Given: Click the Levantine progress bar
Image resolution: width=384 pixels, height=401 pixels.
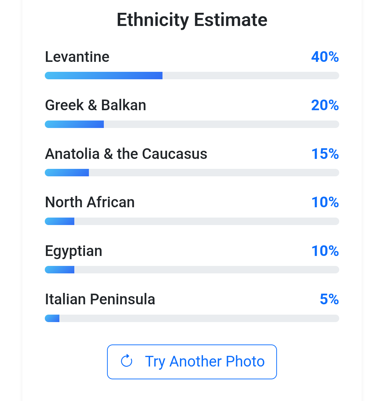Looking at the screenshot, I should pos(192,75).
